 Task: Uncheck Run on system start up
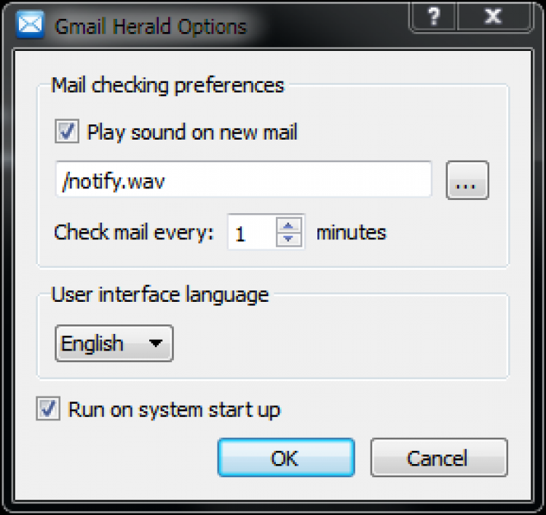click(48, 409)
